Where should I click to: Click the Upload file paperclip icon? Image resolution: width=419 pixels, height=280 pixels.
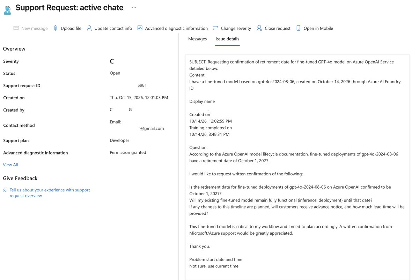click(56, 28)
